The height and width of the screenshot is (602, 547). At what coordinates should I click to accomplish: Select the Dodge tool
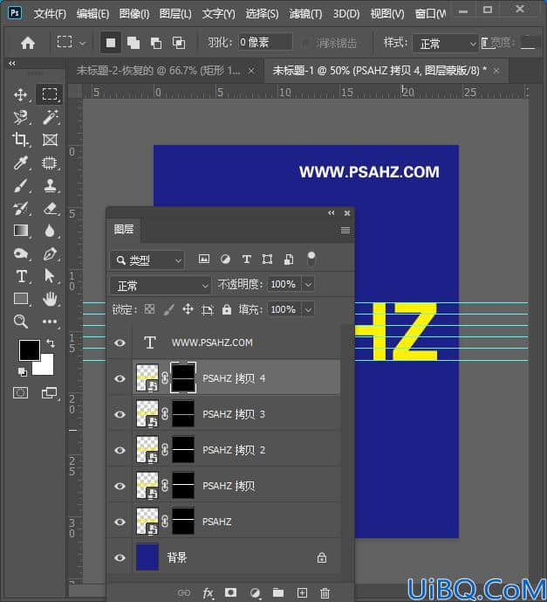[x=20, y=253]
